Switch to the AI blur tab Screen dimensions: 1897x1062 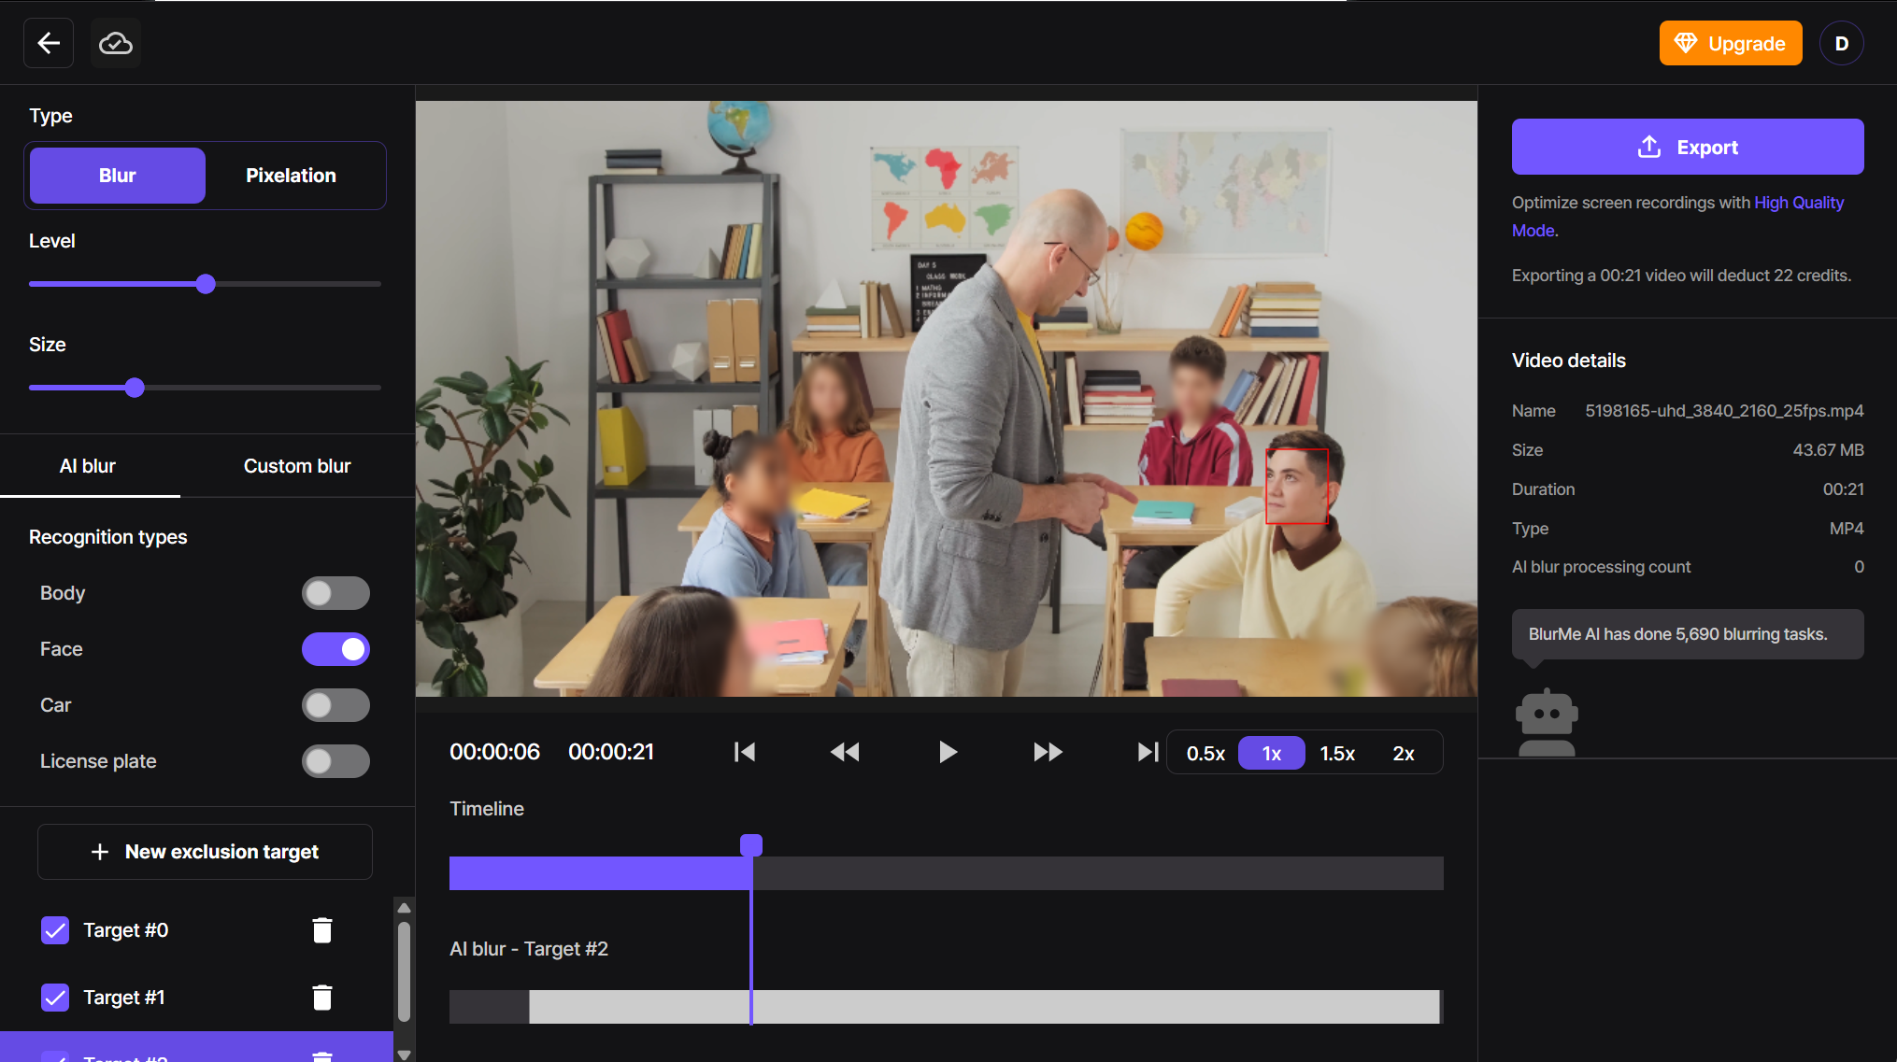coord(88,466)
